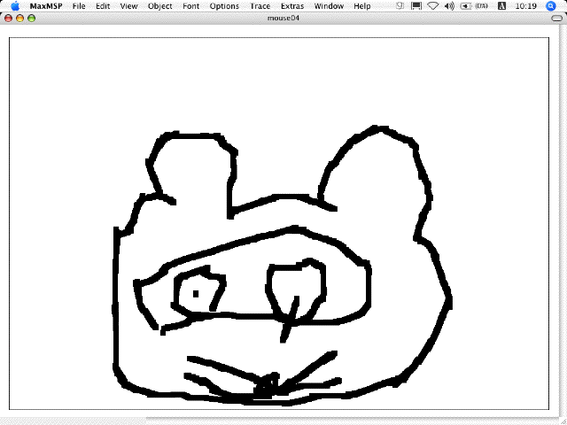
Task: Click the mouse04 window title
Action: pos(283,18)
